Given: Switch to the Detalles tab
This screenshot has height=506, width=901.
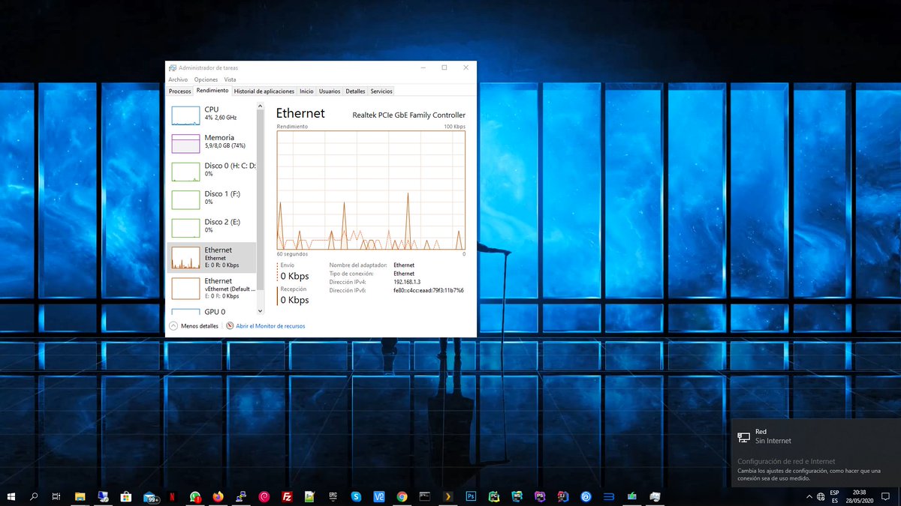Looking at the screenshot, I should coord(355,91).
